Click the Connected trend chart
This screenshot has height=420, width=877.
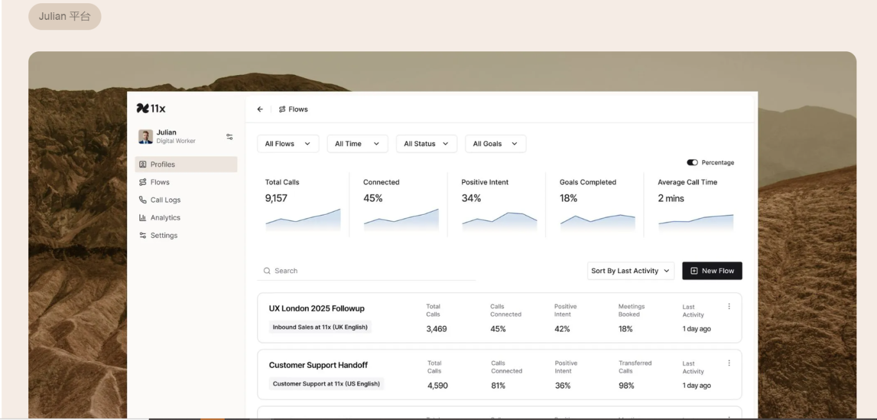pos(401,219)
